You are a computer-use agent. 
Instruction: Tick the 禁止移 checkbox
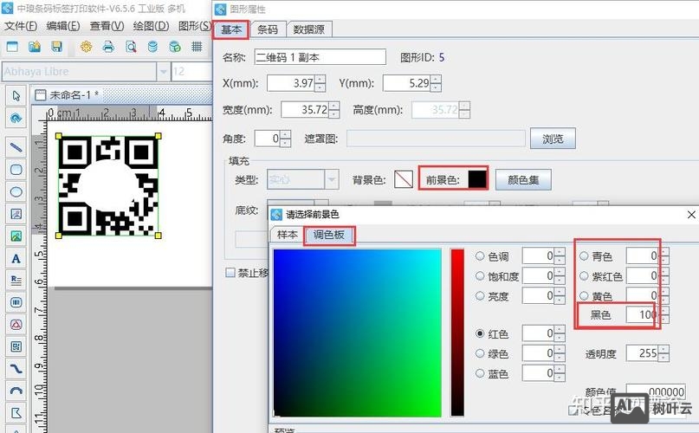[230, 273]
